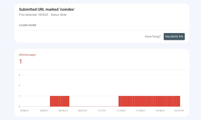
Task: Select the Affected pages metric label
Action: point(27,55)
